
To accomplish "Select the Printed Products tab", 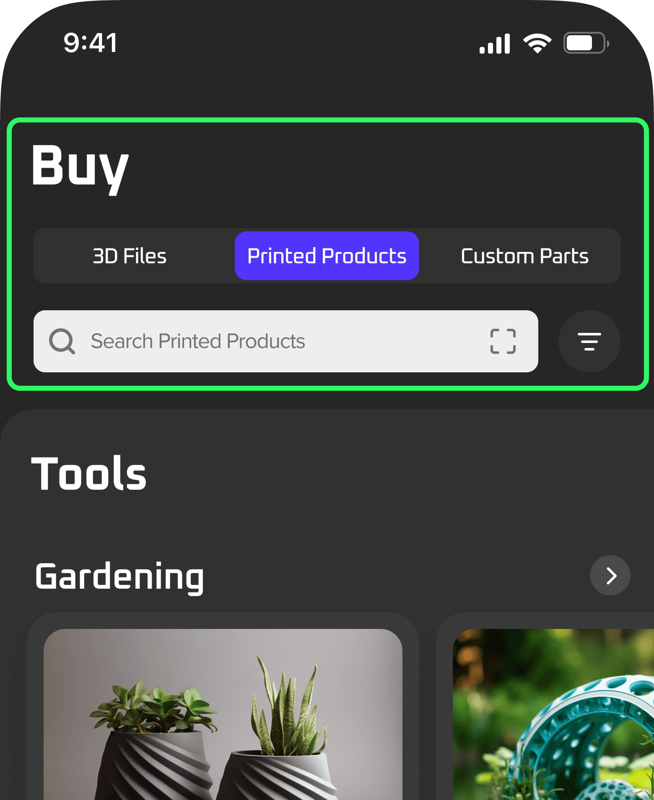I will pos(327,256).
